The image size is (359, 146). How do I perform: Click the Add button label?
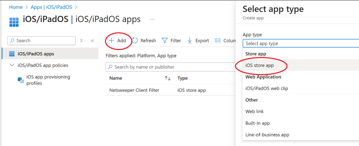[121, 41]
